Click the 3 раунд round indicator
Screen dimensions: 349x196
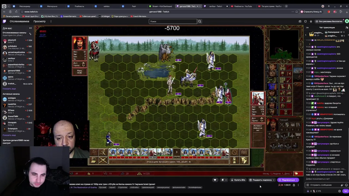pos(176,154)
